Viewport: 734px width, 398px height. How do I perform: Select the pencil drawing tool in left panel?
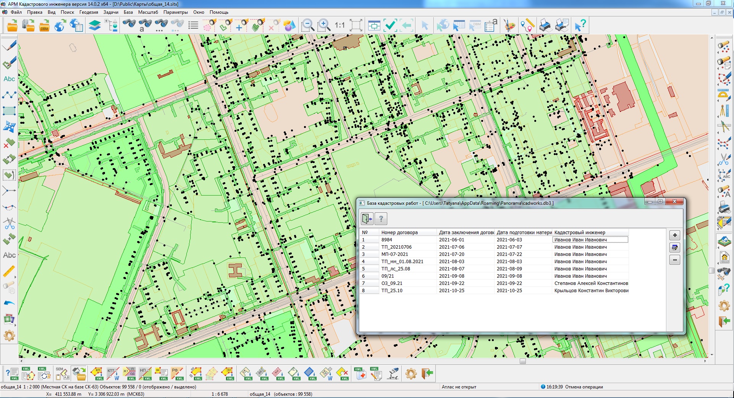pos(9,46)
